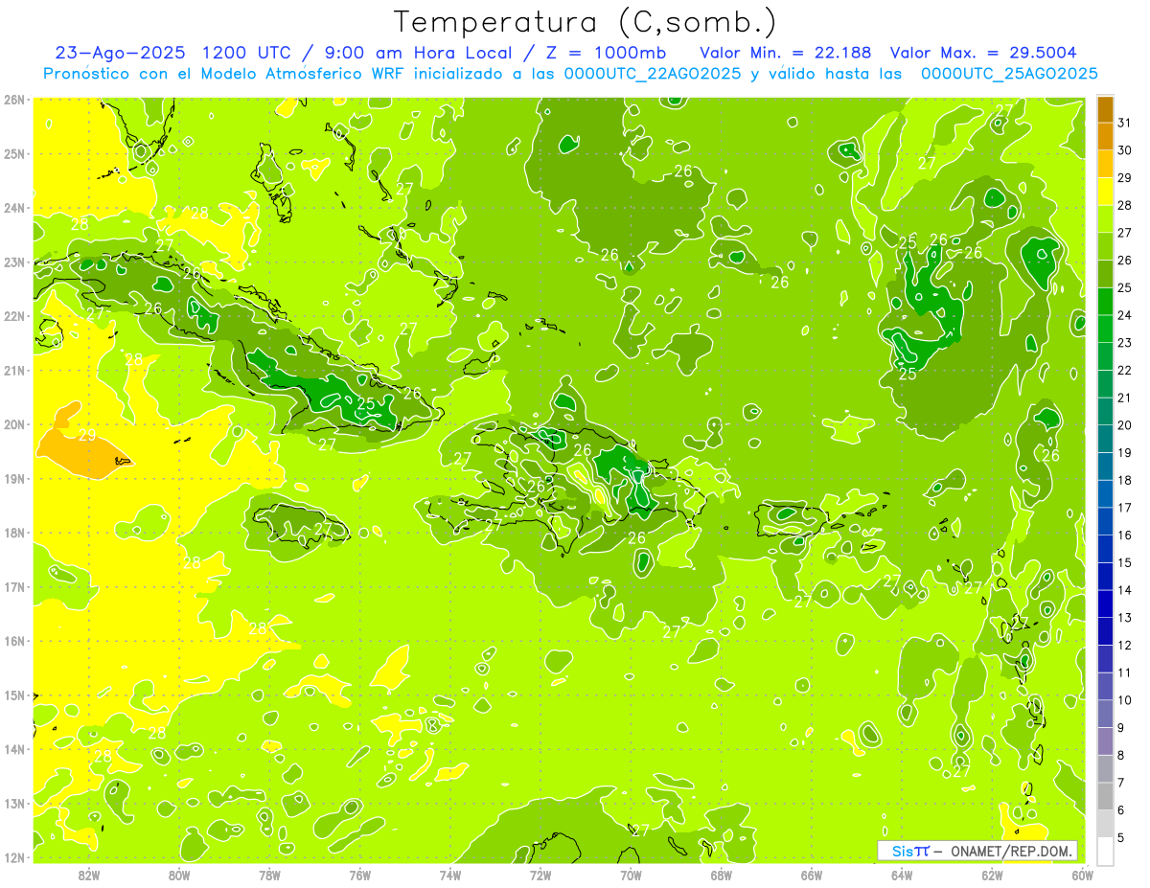This screenshot has height=888, width=1150.
Task: Click the "13N" latitude axis label
Action: 13,803
